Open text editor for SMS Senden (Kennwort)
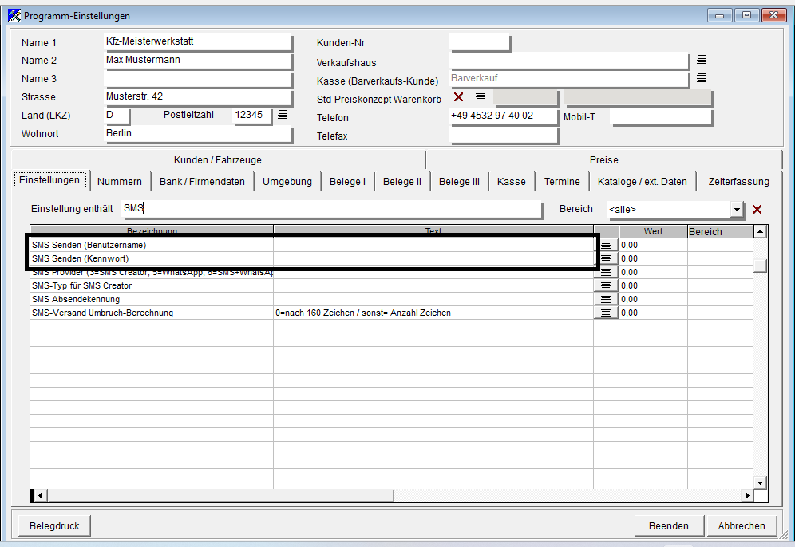This screenshot has width=795, height=547. coord(606,258)
